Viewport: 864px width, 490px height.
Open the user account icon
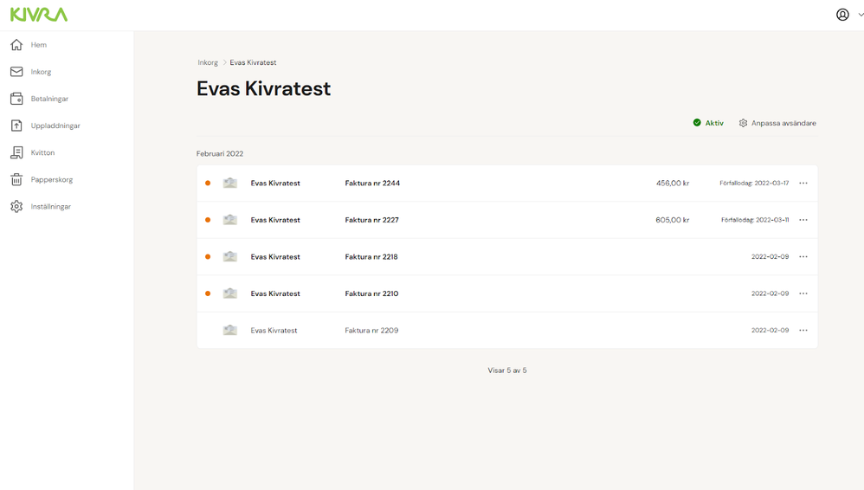(842, 15)
